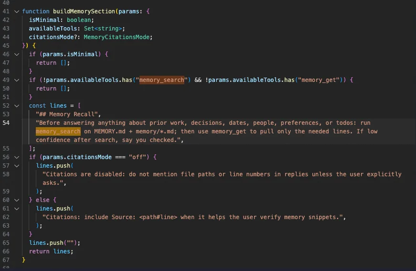Collapse the lines array fold at line 52
This screenshot has width=416, height=271.
coord(17,106)
